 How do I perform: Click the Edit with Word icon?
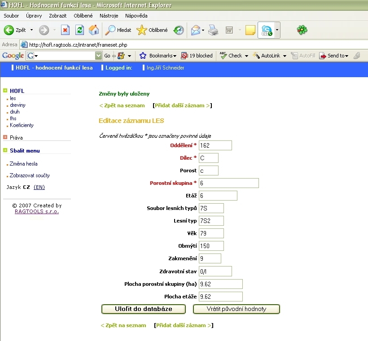[229, 30]
